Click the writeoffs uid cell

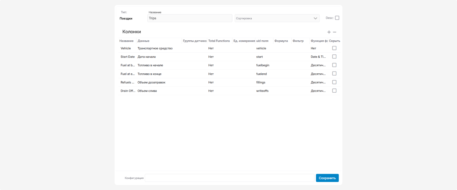[262, 91]
